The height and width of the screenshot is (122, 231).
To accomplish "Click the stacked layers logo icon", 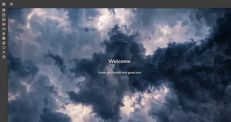I will pyautogui.click(x=4, y=4).
